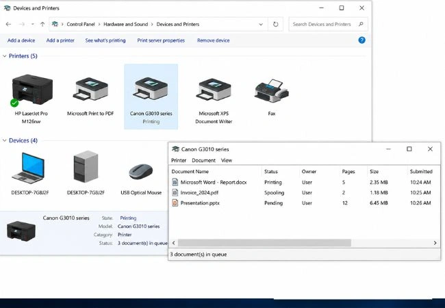Click the Canon printer thumbnail in details pane
445x308 pixels.
click(21, 231)
